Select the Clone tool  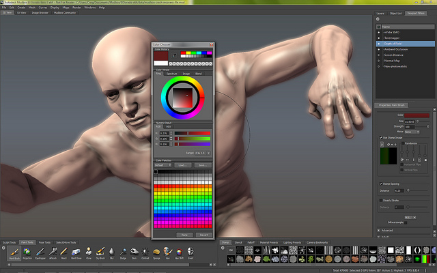(x=88, y=253)
